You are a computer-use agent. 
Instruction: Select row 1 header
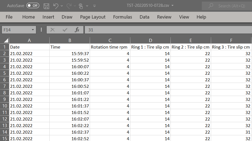tap(4, 47)
